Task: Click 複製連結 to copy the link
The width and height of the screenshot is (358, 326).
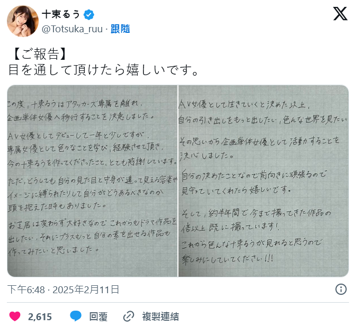Action: 160,316
